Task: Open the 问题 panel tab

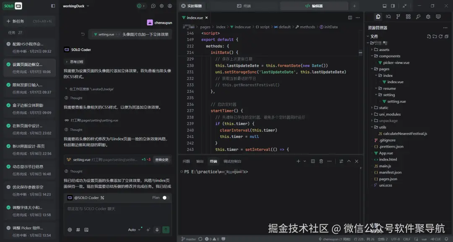Action: (186, 161)
